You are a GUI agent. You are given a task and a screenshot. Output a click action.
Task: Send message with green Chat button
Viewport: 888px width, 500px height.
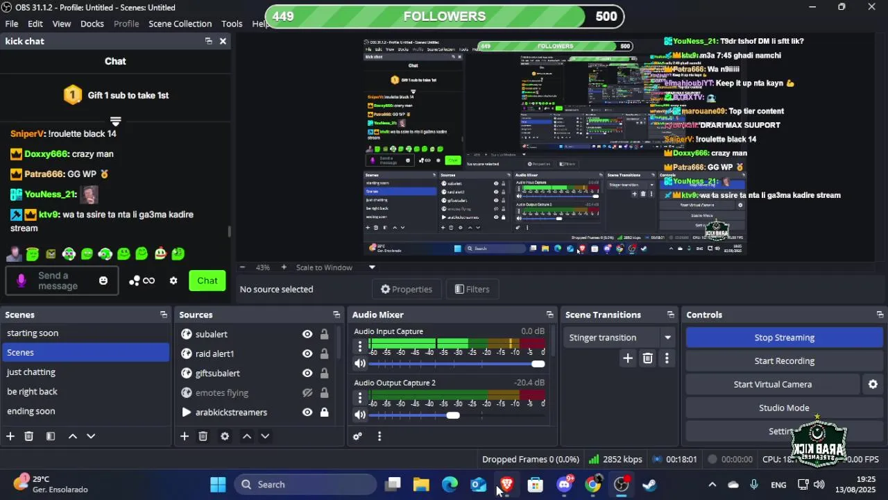coord(207,281)
